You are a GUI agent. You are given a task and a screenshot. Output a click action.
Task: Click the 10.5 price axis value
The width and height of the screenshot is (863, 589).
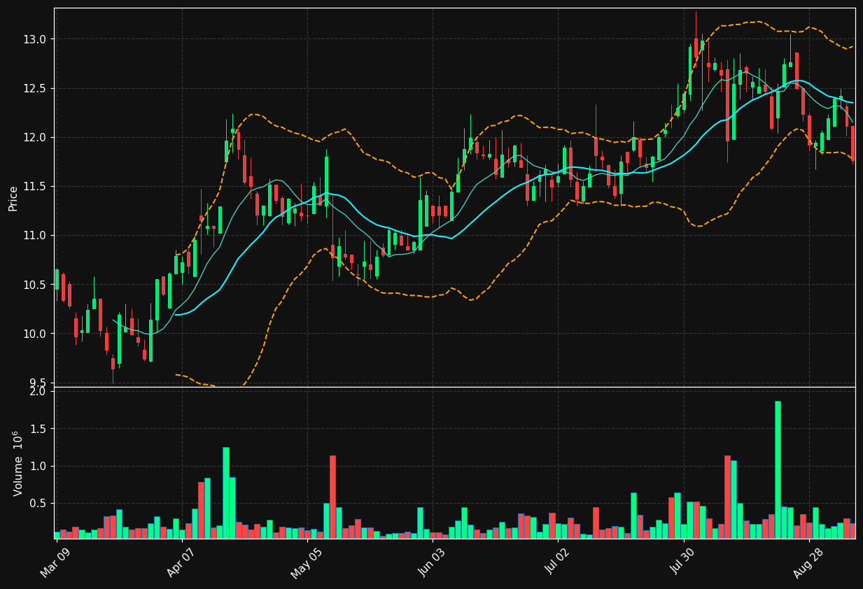pos(34,284)
